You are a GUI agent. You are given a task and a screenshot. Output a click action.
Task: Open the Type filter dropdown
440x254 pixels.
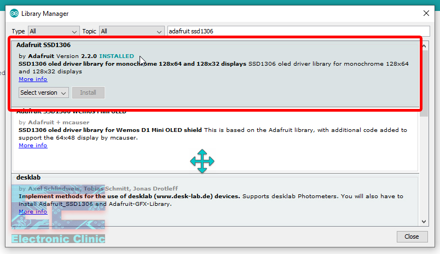53,31
